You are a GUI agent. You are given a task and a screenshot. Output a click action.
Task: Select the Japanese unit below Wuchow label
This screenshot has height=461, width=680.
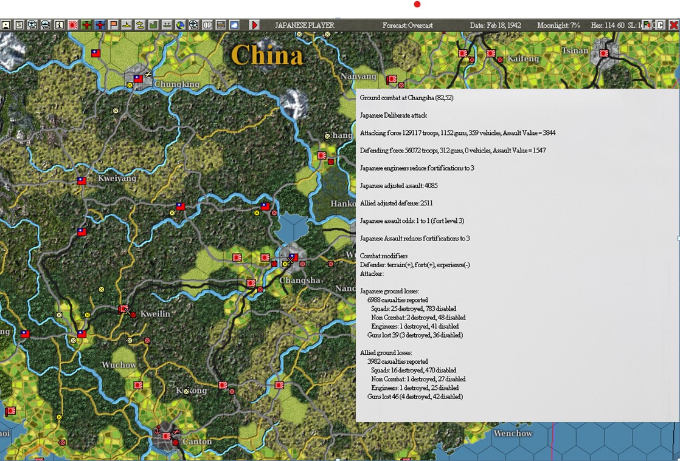pyautogui.click(x=138, y=385)
